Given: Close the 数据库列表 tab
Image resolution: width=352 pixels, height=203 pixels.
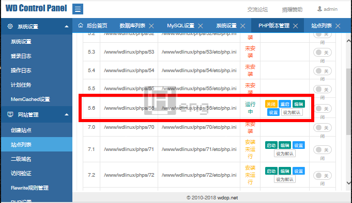Looking at the screenshot, I should [x=151, y=26].
